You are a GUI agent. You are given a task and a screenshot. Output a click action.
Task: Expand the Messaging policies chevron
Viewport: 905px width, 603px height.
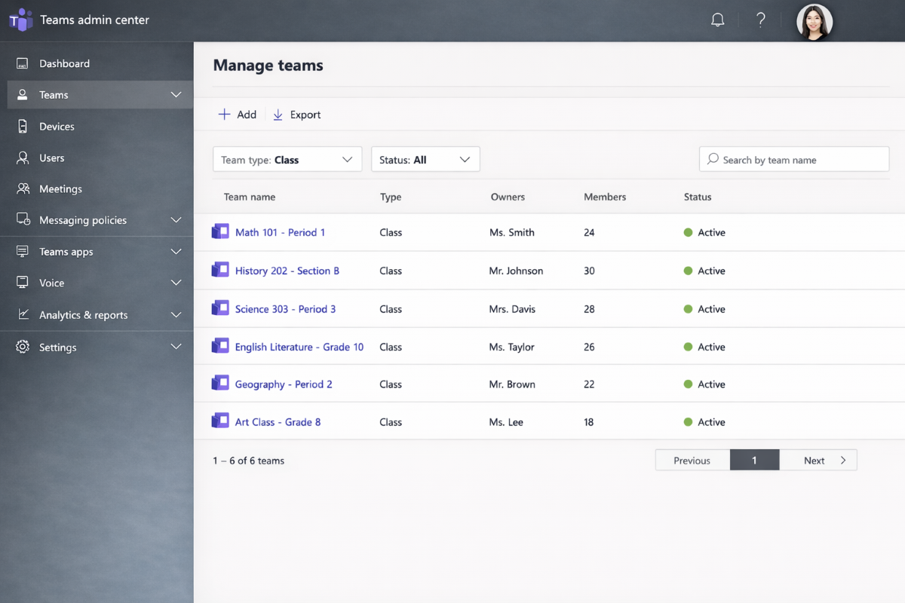(x=176, y=220)
